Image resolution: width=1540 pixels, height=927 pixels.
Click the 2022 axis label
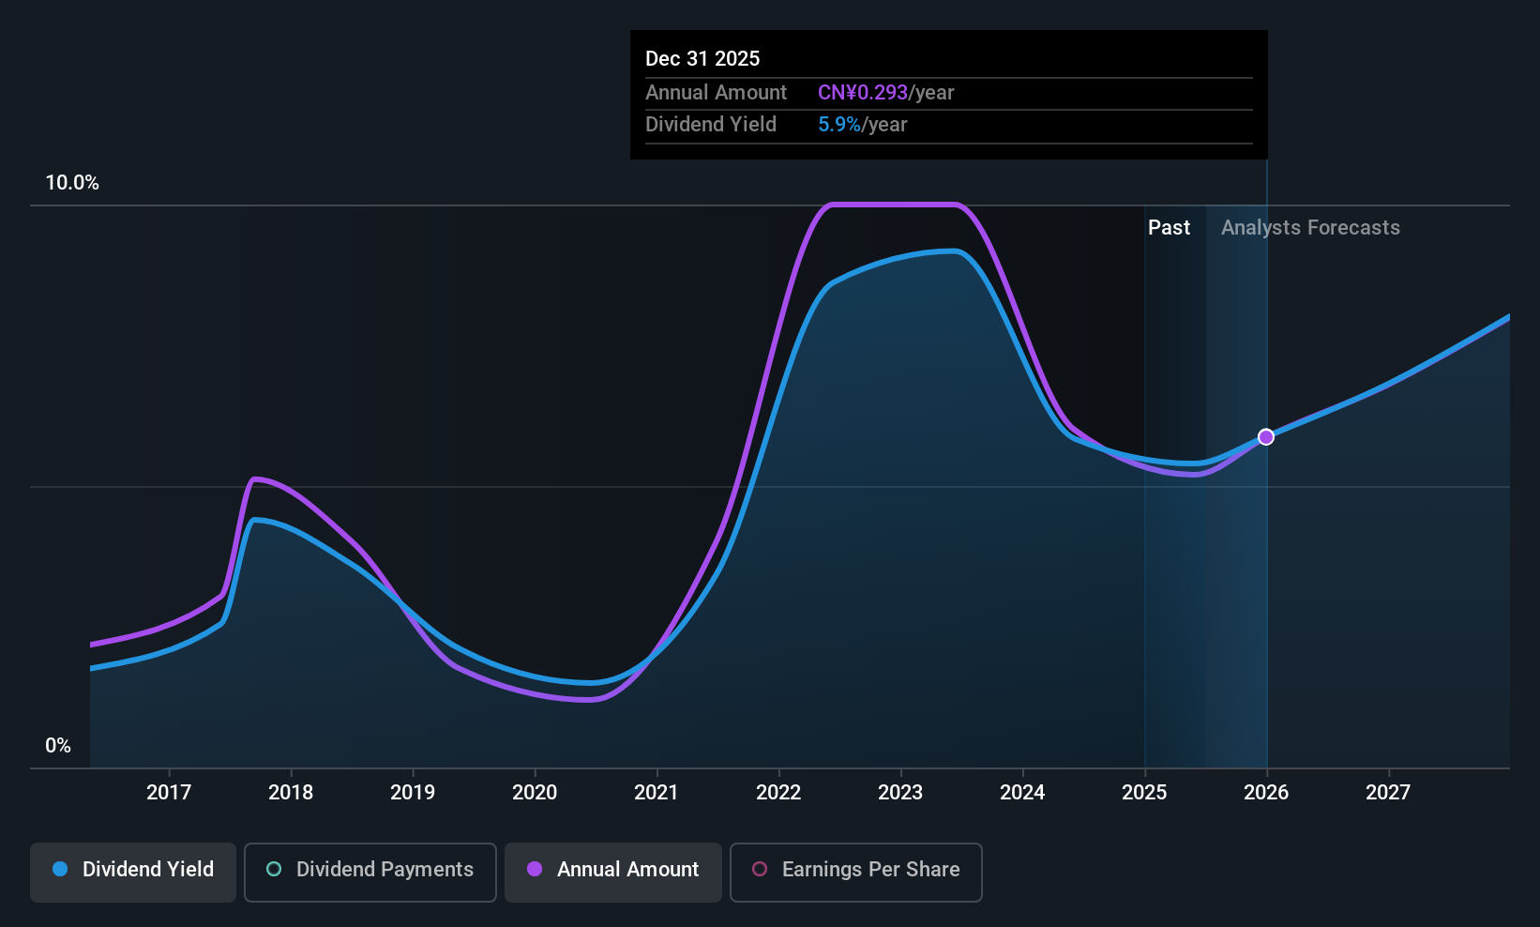click(x=778, y=793)
